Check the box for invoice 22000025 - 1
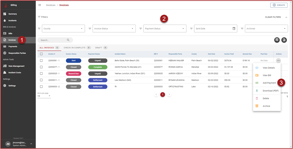 coord(41,74)
